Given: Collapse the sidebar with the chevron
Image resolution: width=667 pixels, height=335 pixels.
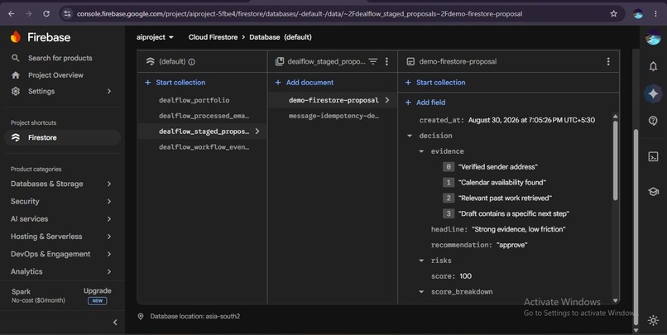Looking at the screenshot, I should pos(115,323).
